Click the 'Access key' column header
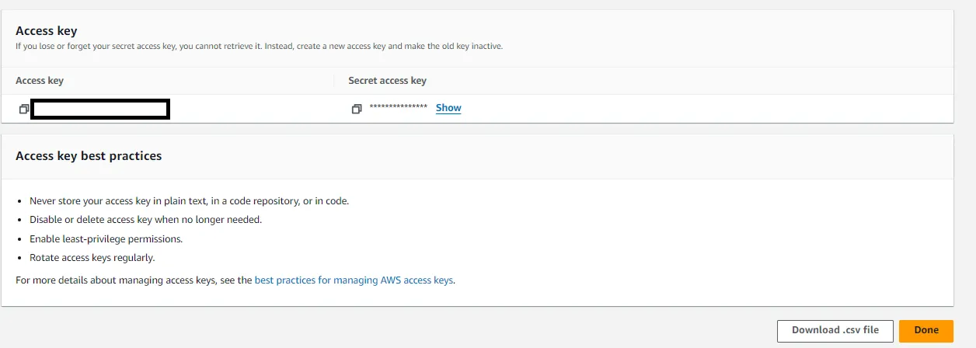 pos(40,81)
